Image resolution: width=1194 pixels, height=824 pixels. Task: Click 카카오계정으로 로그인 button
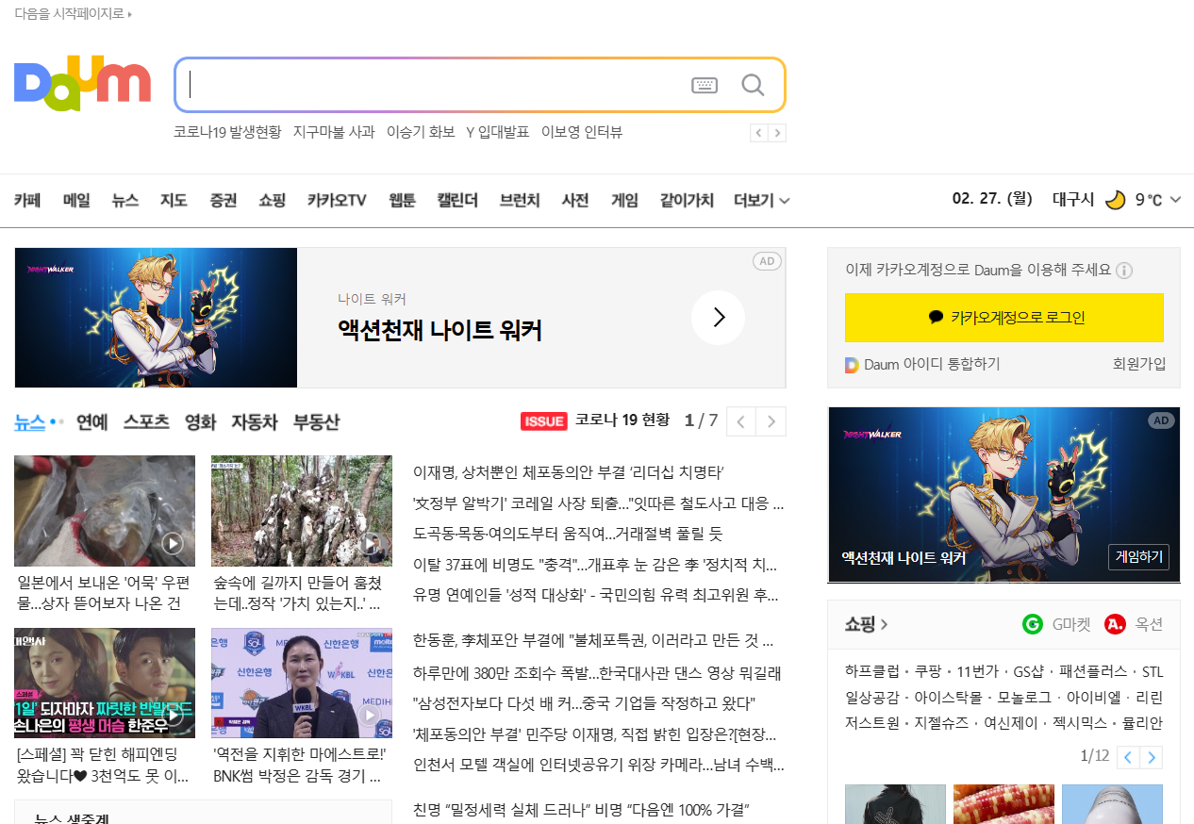tap(1003, 318)
